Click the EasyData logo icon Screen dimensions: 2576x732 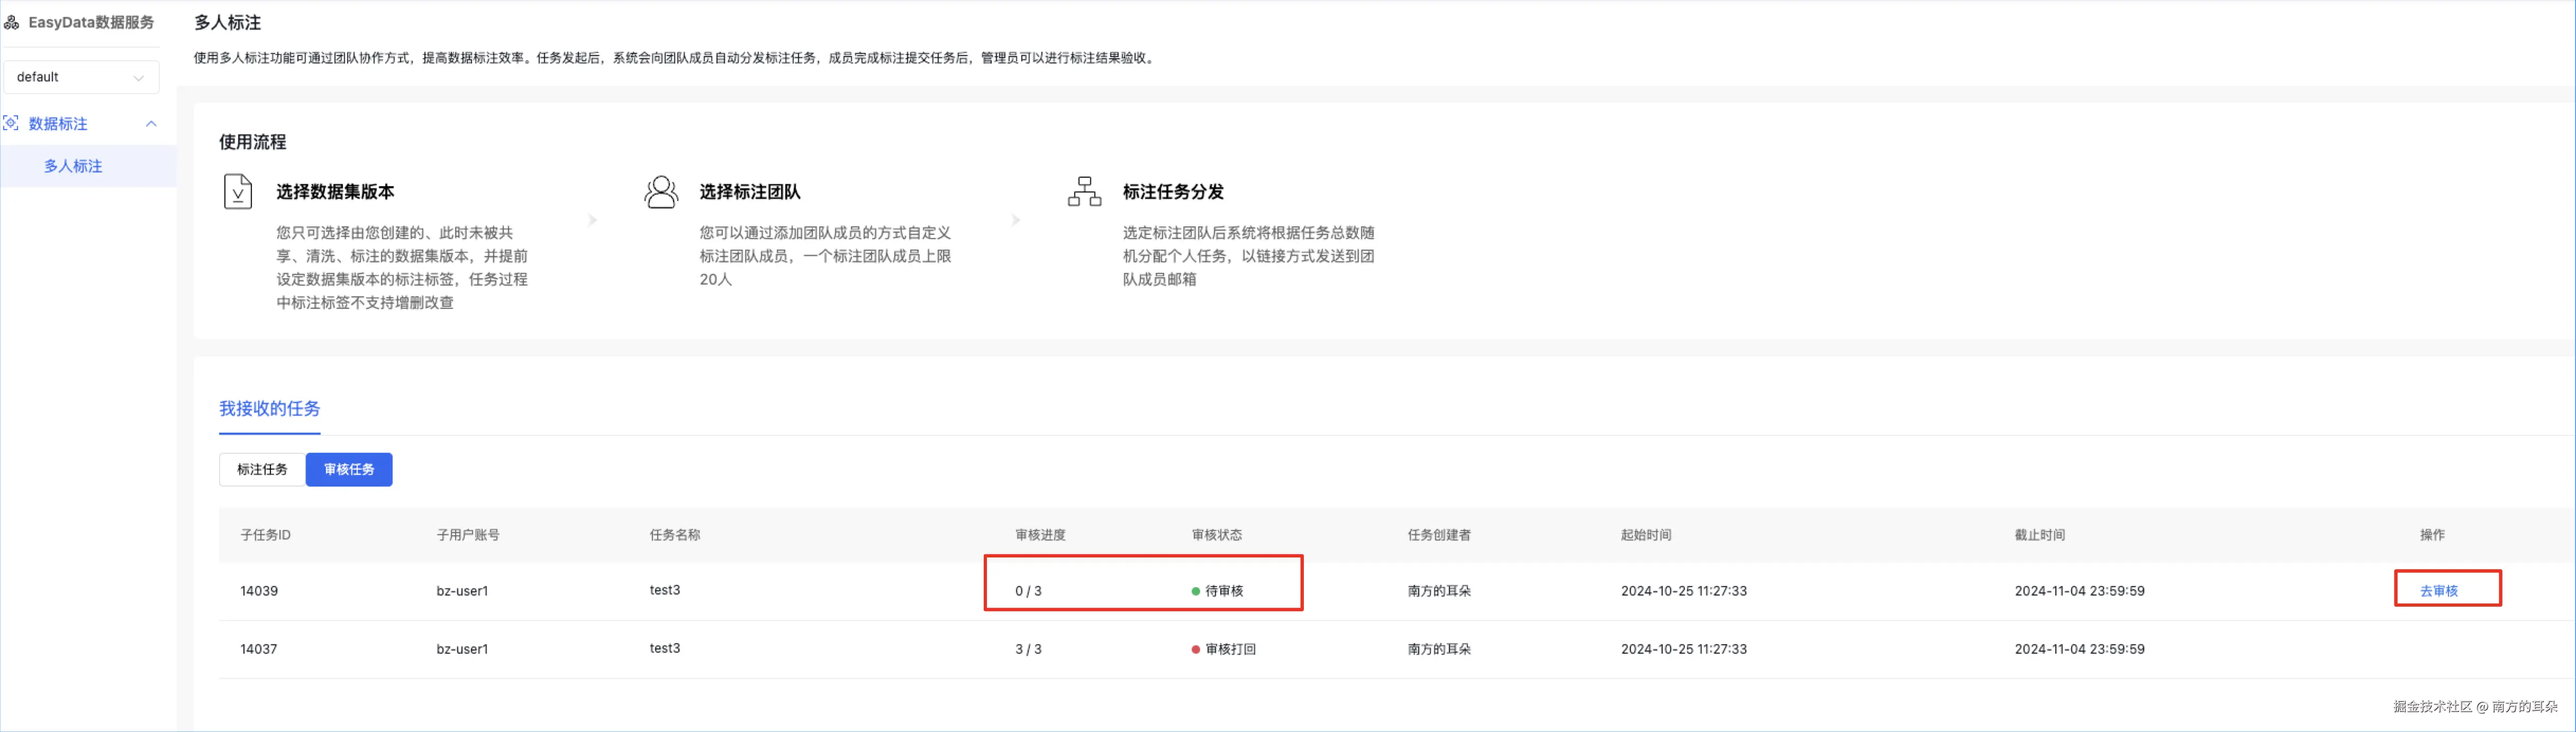[12, 22]
